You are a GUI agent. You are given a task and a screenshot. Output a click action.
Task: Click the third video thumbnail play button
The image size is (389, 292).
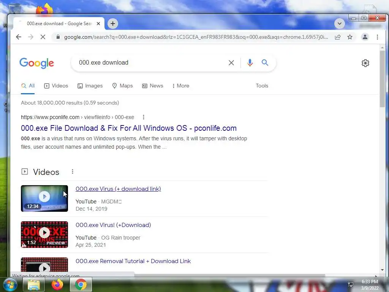tap(44, 268)
